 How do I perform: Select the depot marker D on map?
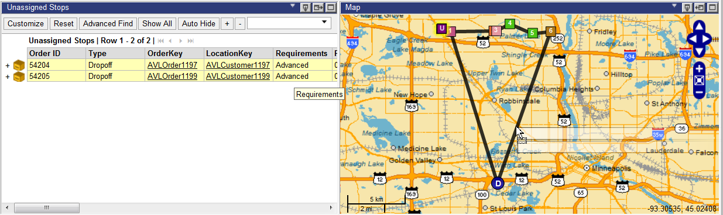(497, 183)
